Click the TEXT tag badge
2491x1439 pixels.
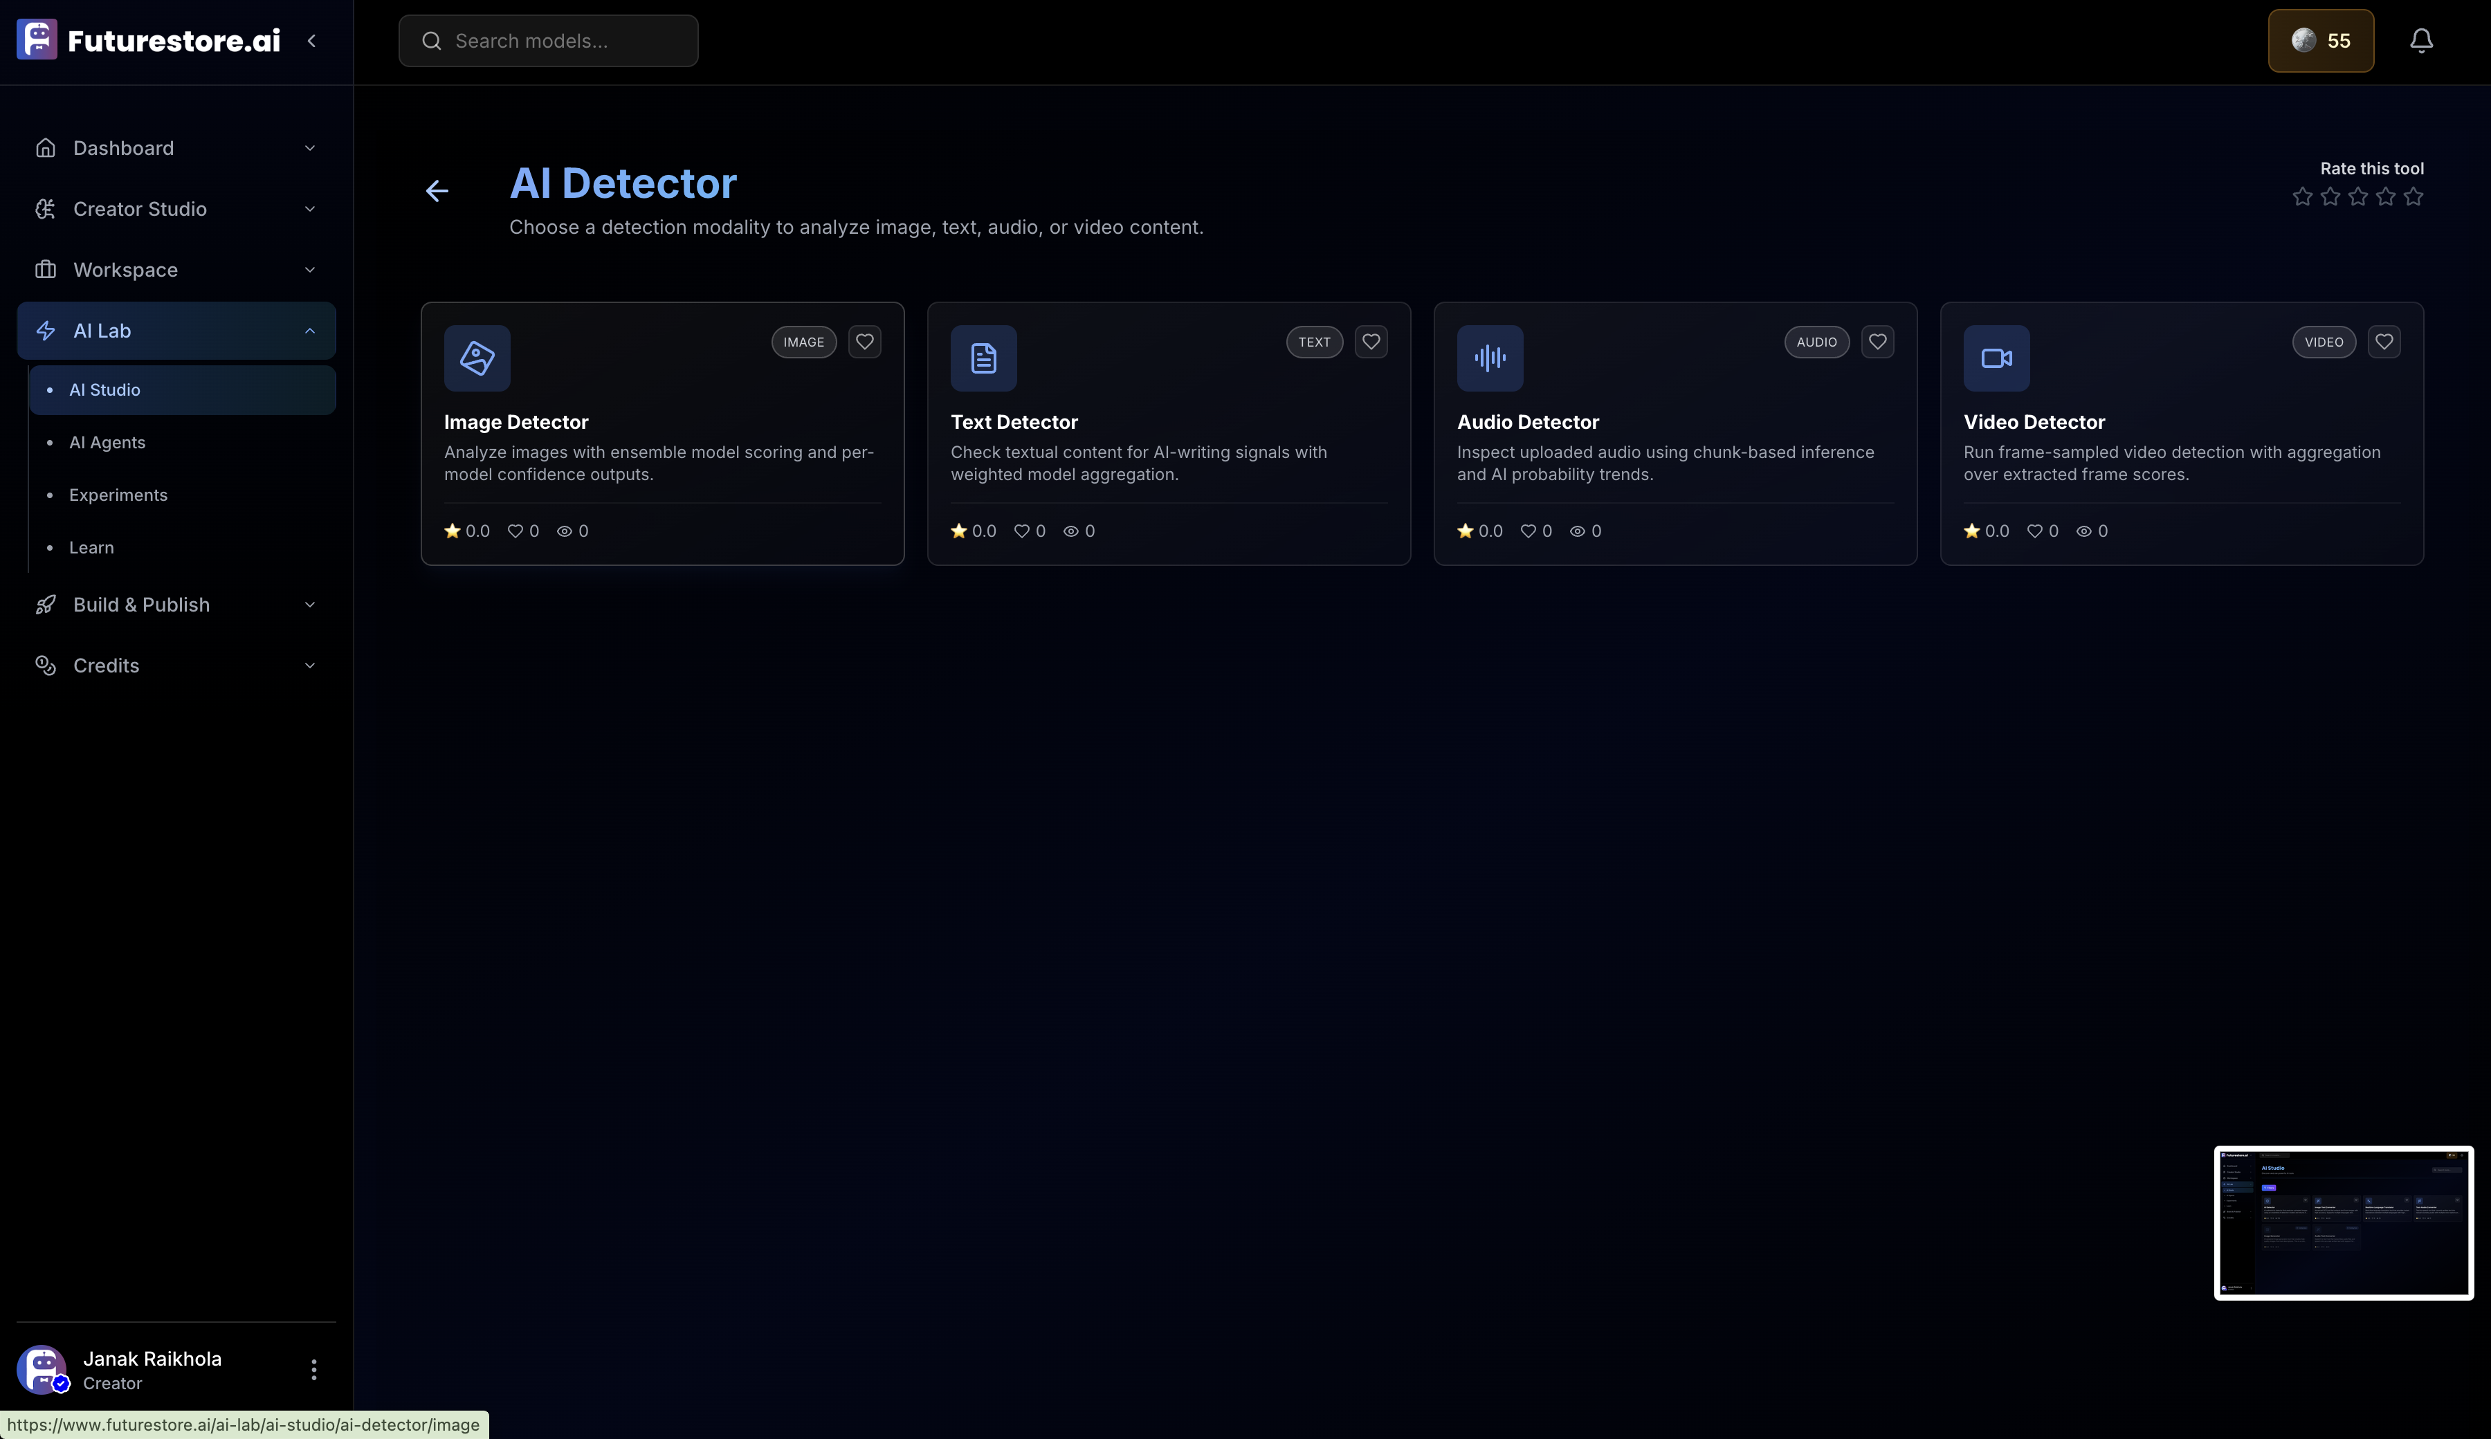tap(1315, 342)
